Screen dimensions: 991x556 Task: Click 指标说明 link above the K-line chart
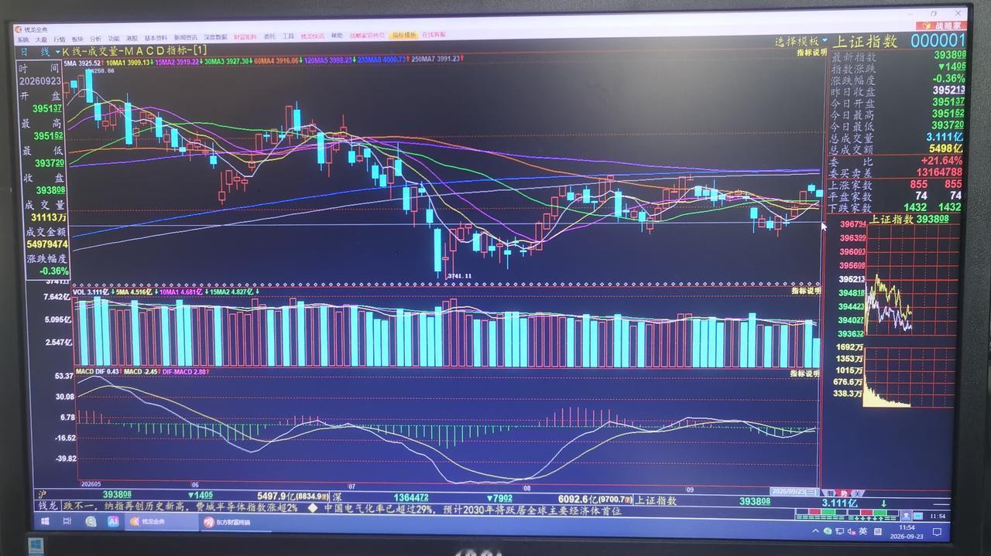pyautogui.click(x=811, y=53)
